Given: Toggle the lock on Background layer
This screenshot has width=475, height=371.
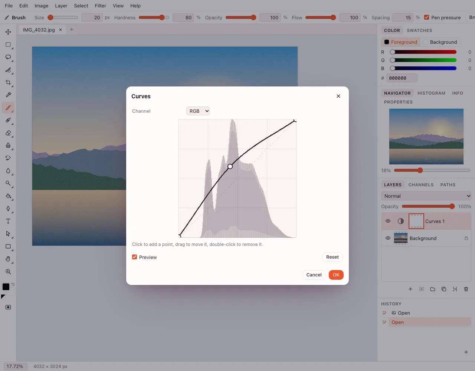Looking at the screenshot, I should pos(466,238).
